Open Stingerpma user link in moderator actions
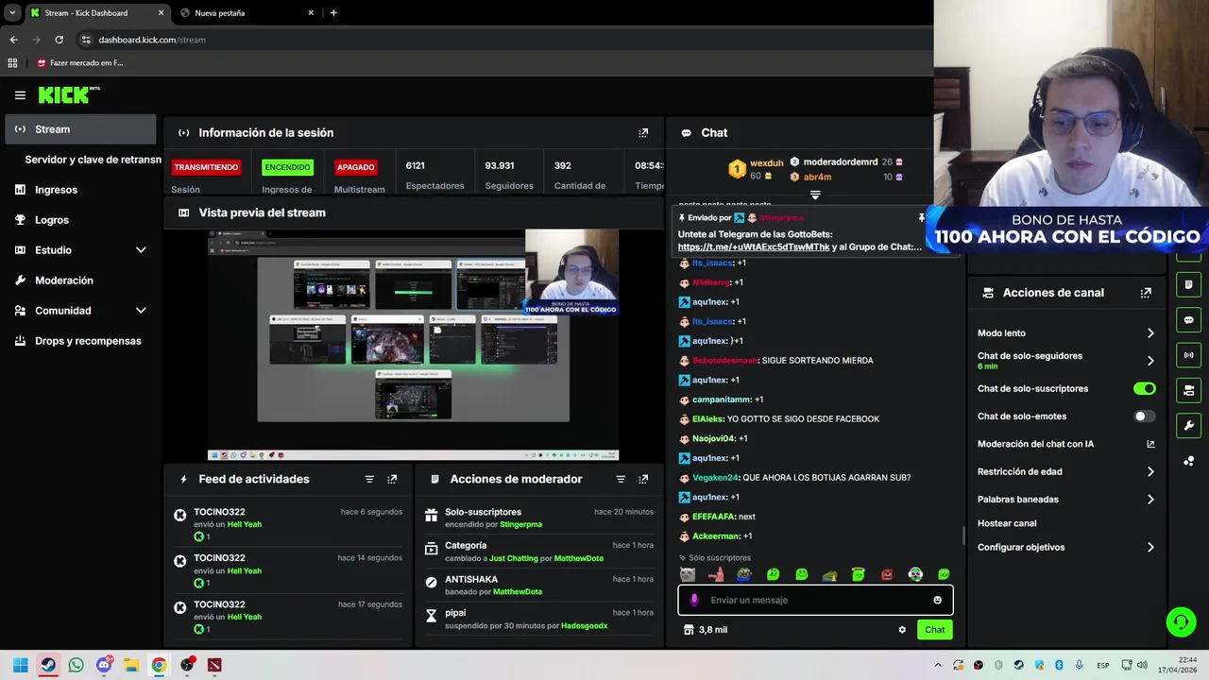Viewport: 1209px width, 680px height. coord(520,524)
